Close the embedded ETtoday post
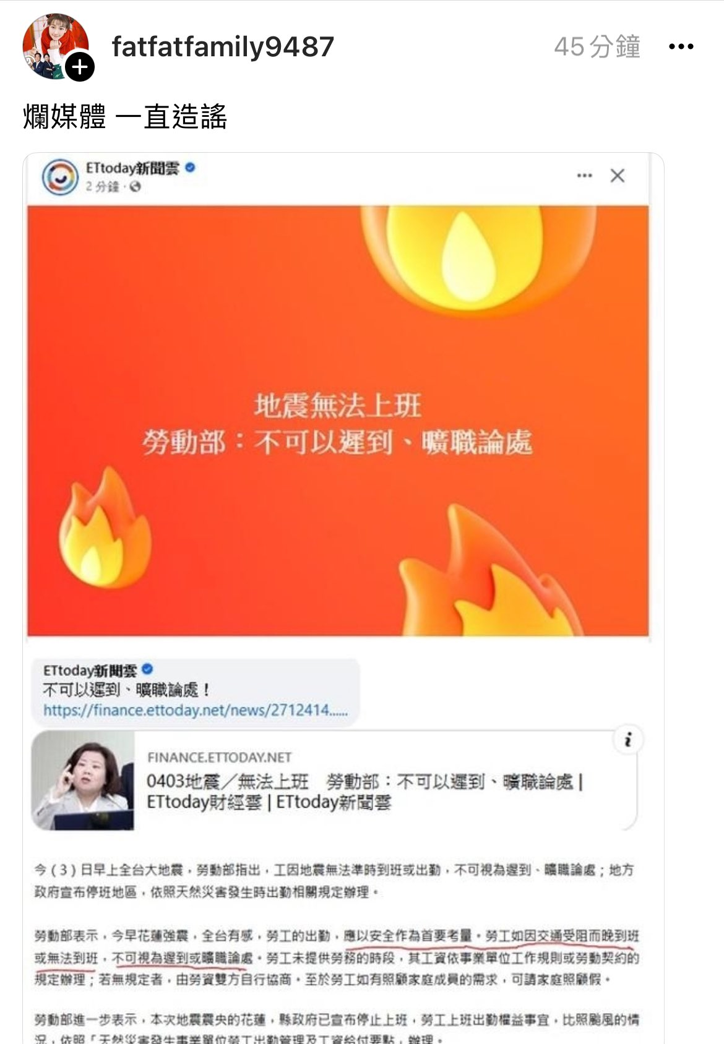 pyautogui.click(x=617, y=176)
